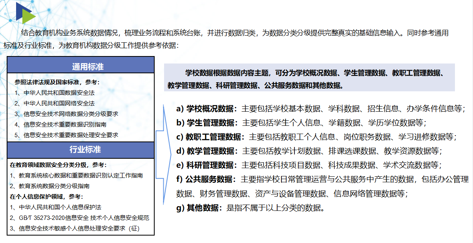Select the 通用标准 header bar
The width and height of the screenshot is (473, 243).
pos(81,67)
